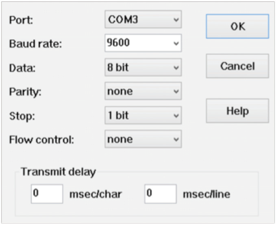Click the chevron arrow of Flow control
The image size is (276, 225).
[176, 139]
